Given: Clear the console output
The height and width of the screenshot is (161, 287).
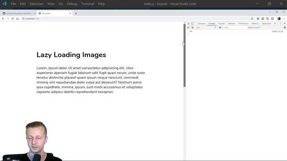Looking at the screenshot, I should 192,28.
